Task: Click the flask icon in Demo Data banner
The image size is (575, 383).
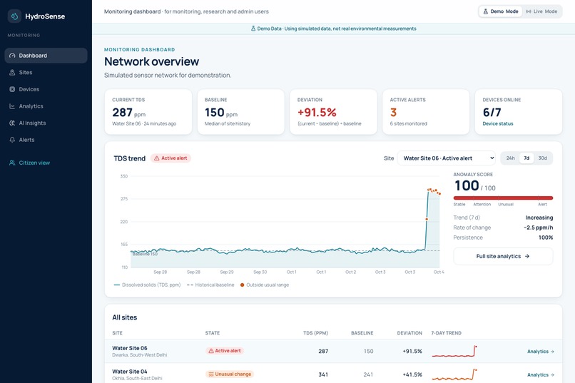Action: pyautogui.click(x=253, y=29)
